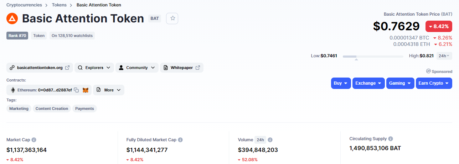Open basicattentiontoken.org website link

(x=40, y=68)
